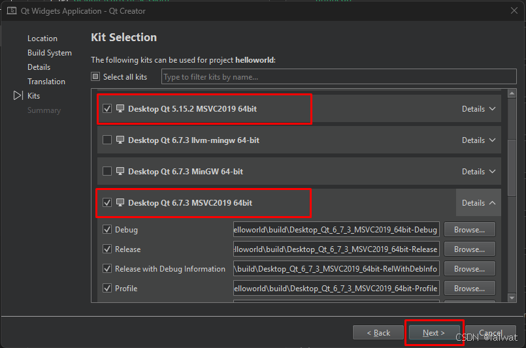Select the Kits wizard step
This screenshot has height=348, width=526.
point(33,96)
